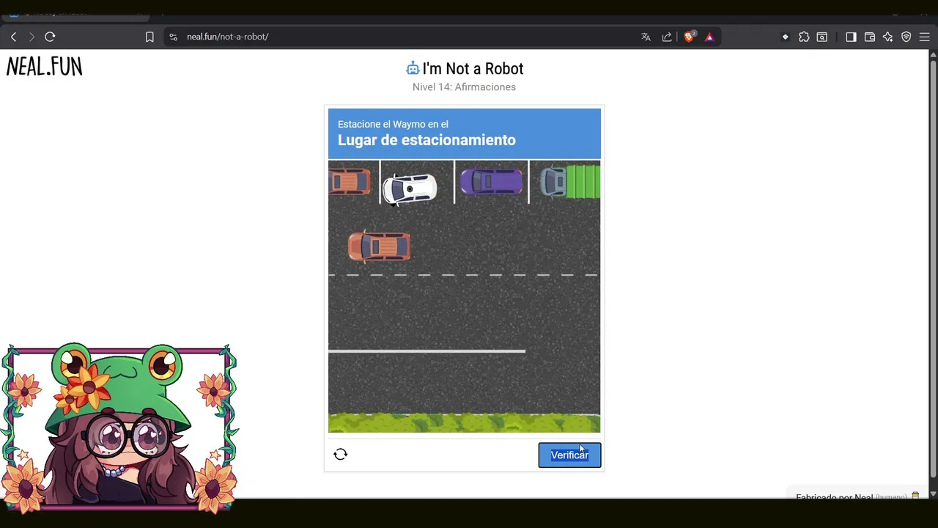The image size is (938, 528).
Task: Share this page using share icon
Action: (x=667, y=37)
